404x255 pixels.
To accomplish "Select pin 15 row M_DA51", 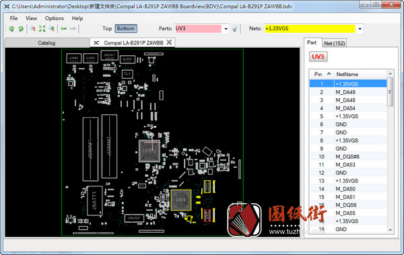I will tap(348, 197).
